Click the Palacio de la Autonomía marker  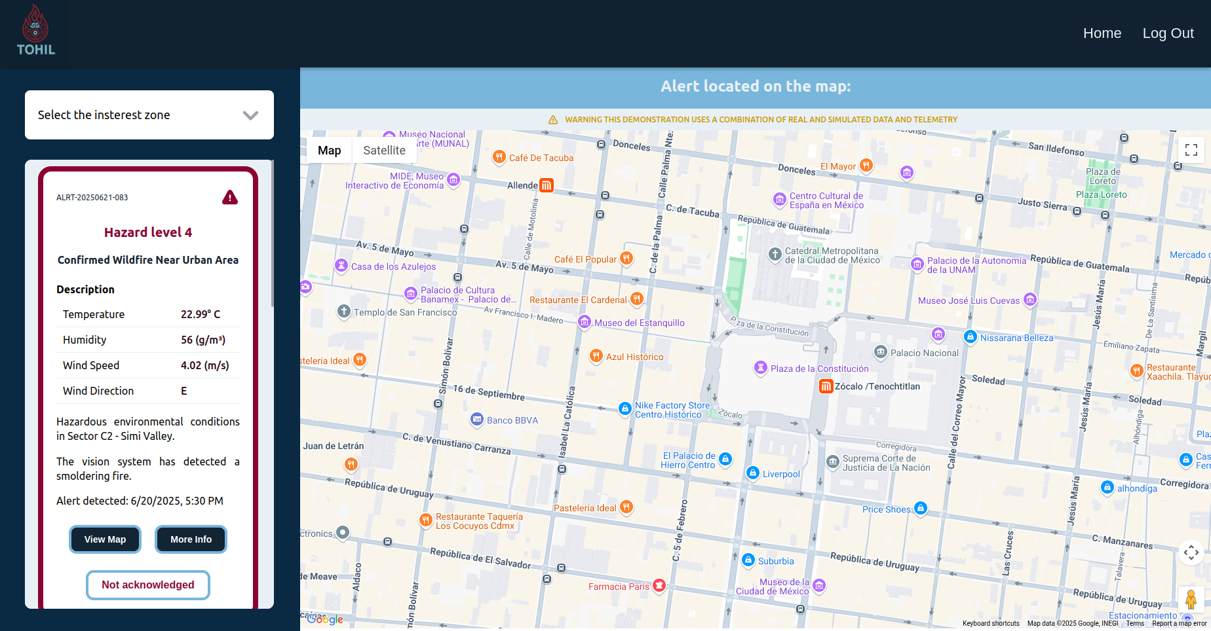[x=917, y=264]
